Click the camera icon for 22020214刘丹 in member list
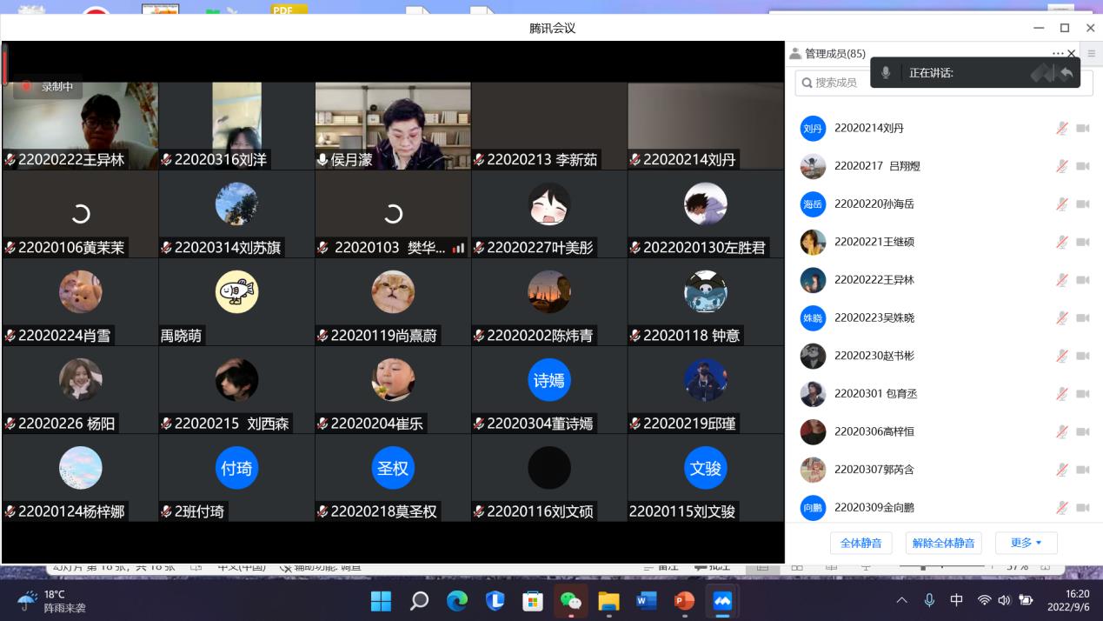 1083,128
